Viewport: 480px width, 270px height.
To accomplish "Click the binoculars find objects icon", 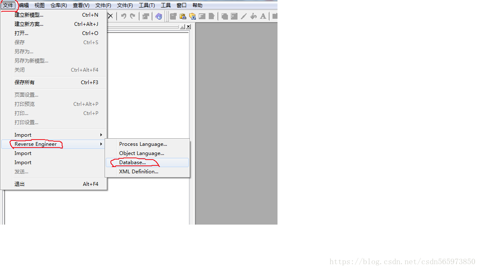I will point(192,16).
